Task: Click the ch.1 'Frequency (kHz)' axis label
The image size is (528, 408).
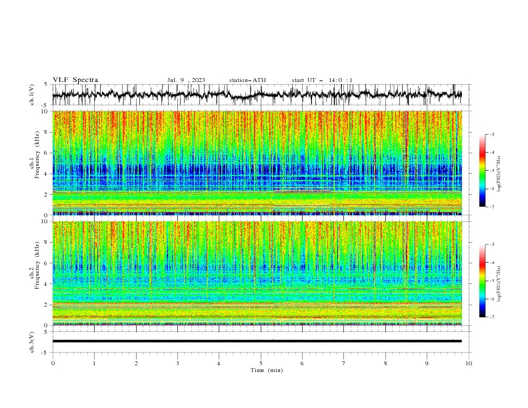Action: pos(37,155)
